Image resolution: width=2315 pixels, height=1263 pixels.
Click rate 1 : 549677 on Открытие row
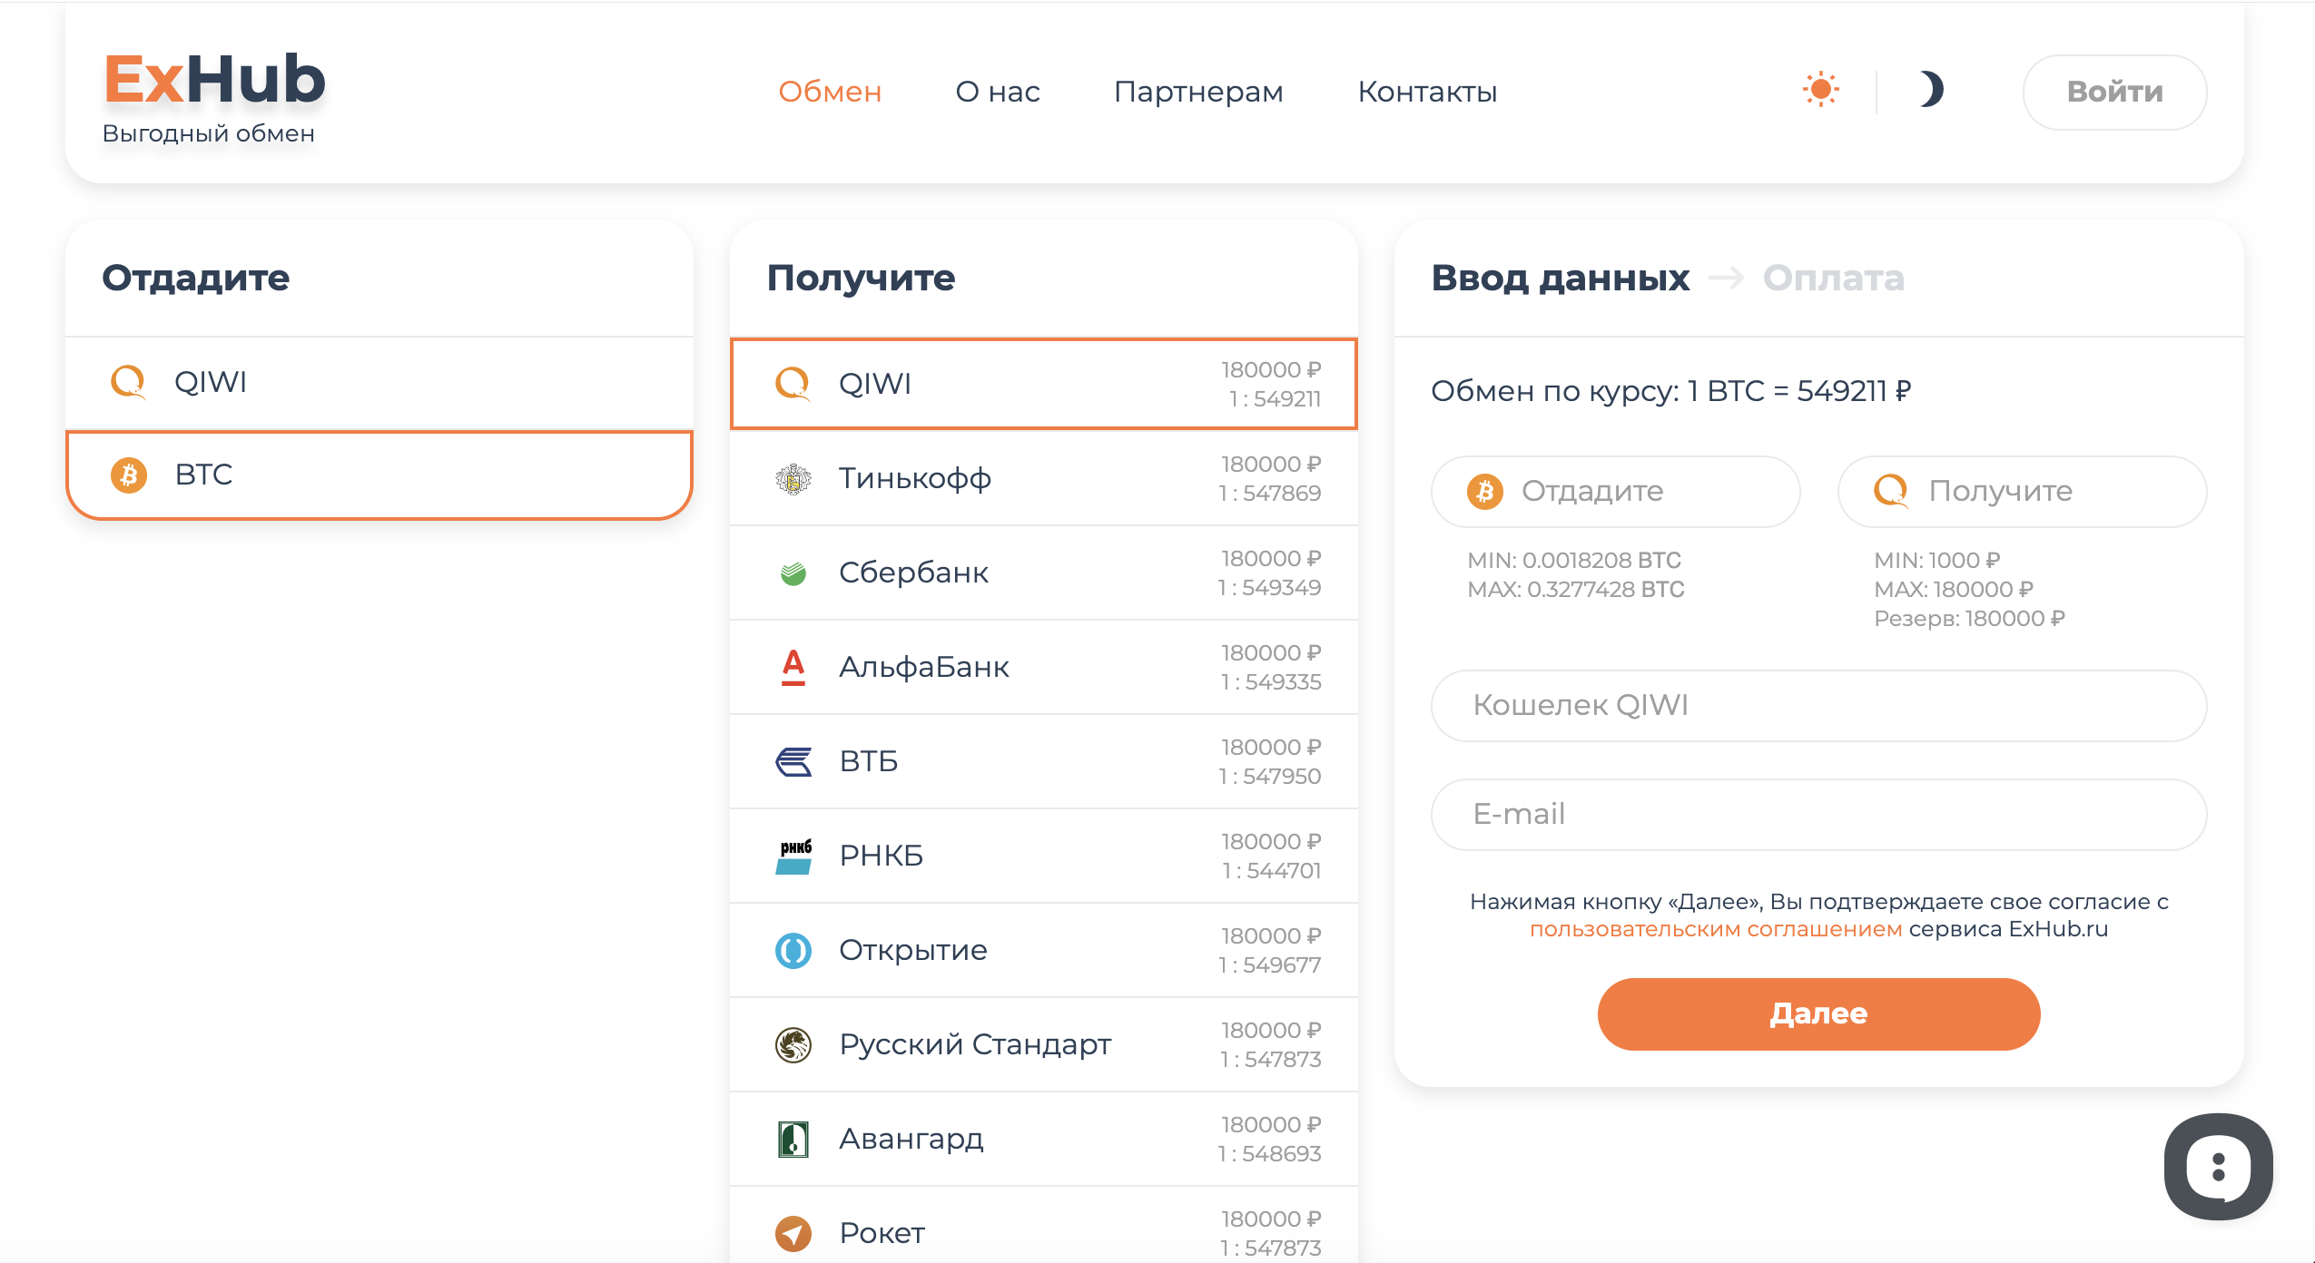[1269, 965]
